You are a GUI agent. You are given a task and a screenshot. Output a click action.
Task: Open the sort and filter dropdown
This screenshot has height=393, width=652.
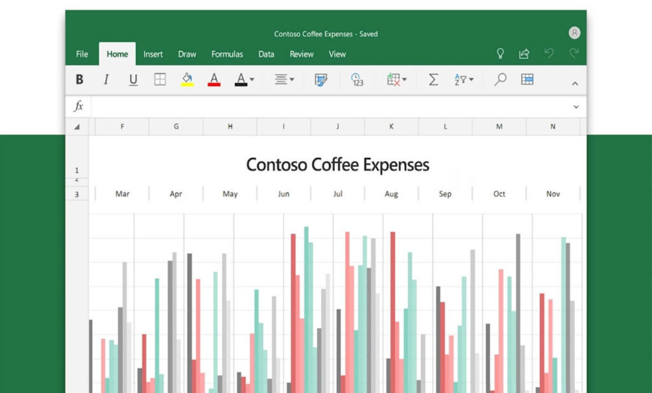[464, 80]
